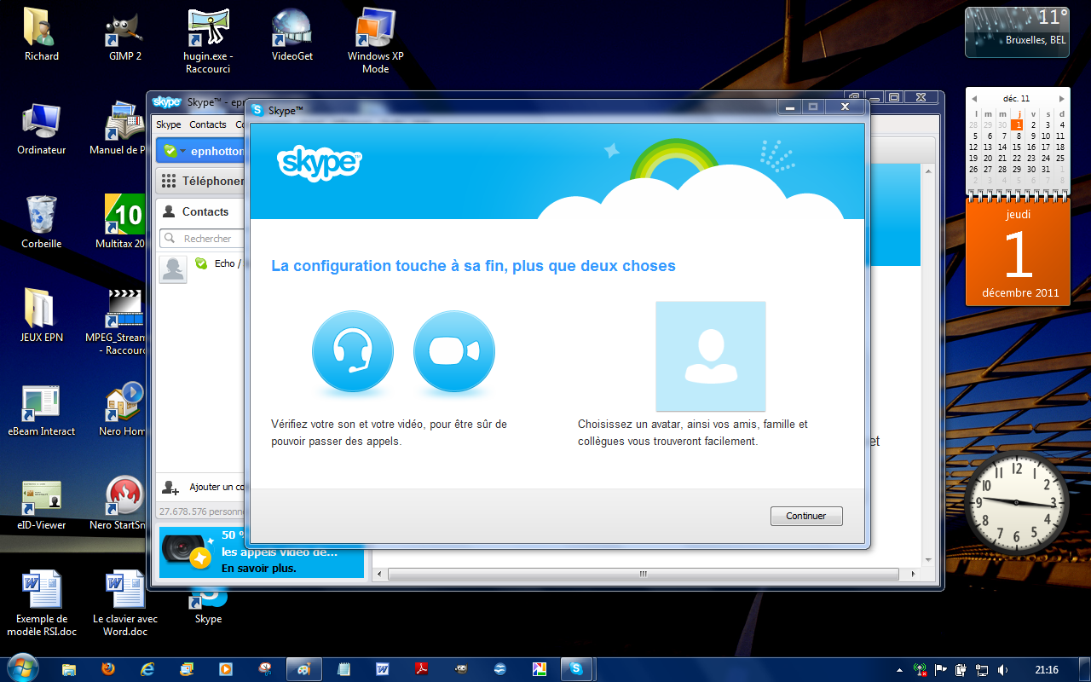Click the webcam ad image
Screen dimensions: 1091x682
click(x=187, y=551)
